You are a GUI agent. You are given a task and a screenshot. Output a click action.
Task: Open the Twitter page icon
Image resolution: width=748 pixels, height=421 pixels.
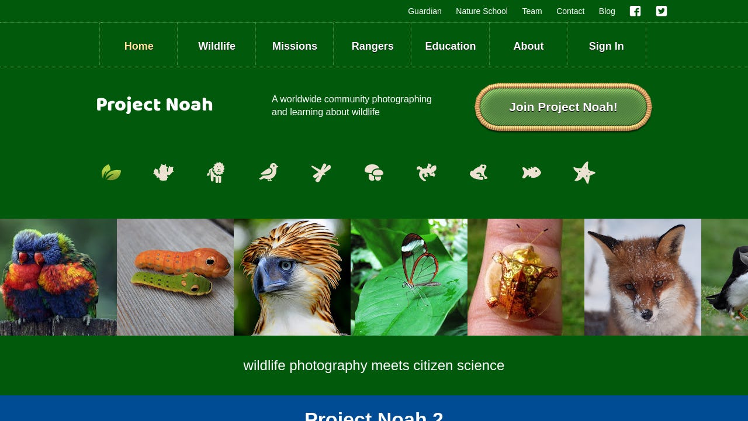coord(662,11)
